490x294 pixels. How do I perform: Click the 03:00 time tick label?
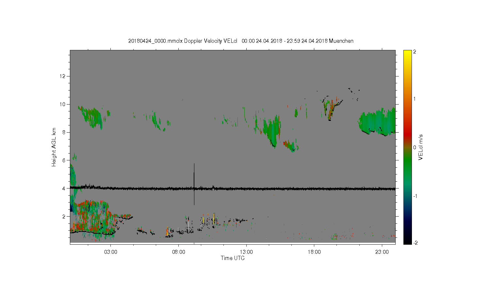(111, 252)
